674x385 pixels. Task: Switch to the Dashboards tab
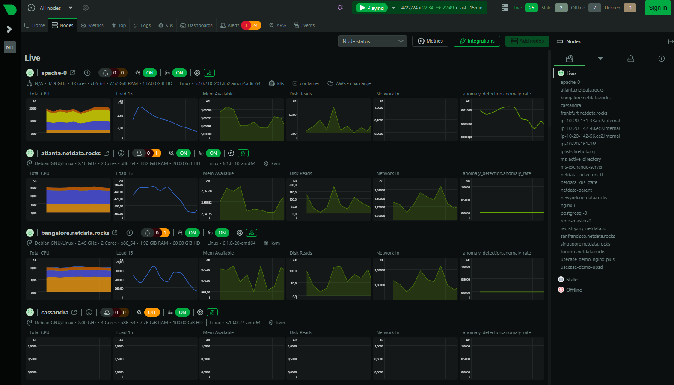coord(196,25)
